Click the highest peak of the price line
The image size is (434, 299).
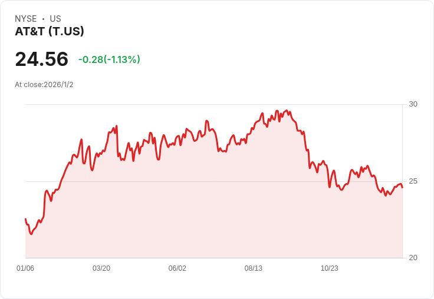click(x=287, y=110)
